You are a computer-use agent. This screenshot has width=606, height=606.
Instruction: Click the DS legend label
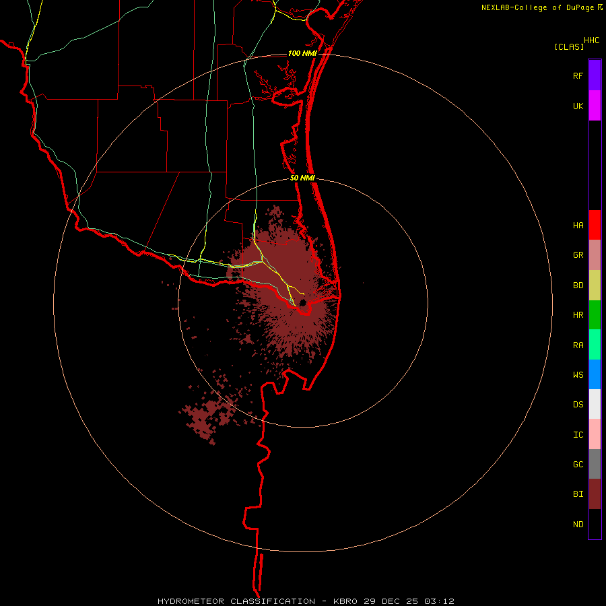pyautogui.click(x=578, y=405)
